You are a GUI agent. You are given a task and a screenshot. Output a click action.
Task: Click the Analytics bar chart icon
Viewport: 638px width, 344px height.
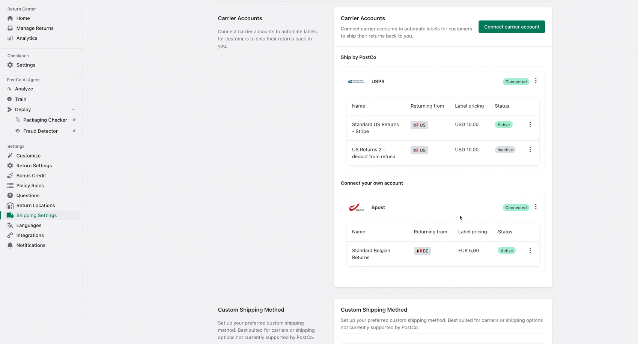(x=10, y=38)
